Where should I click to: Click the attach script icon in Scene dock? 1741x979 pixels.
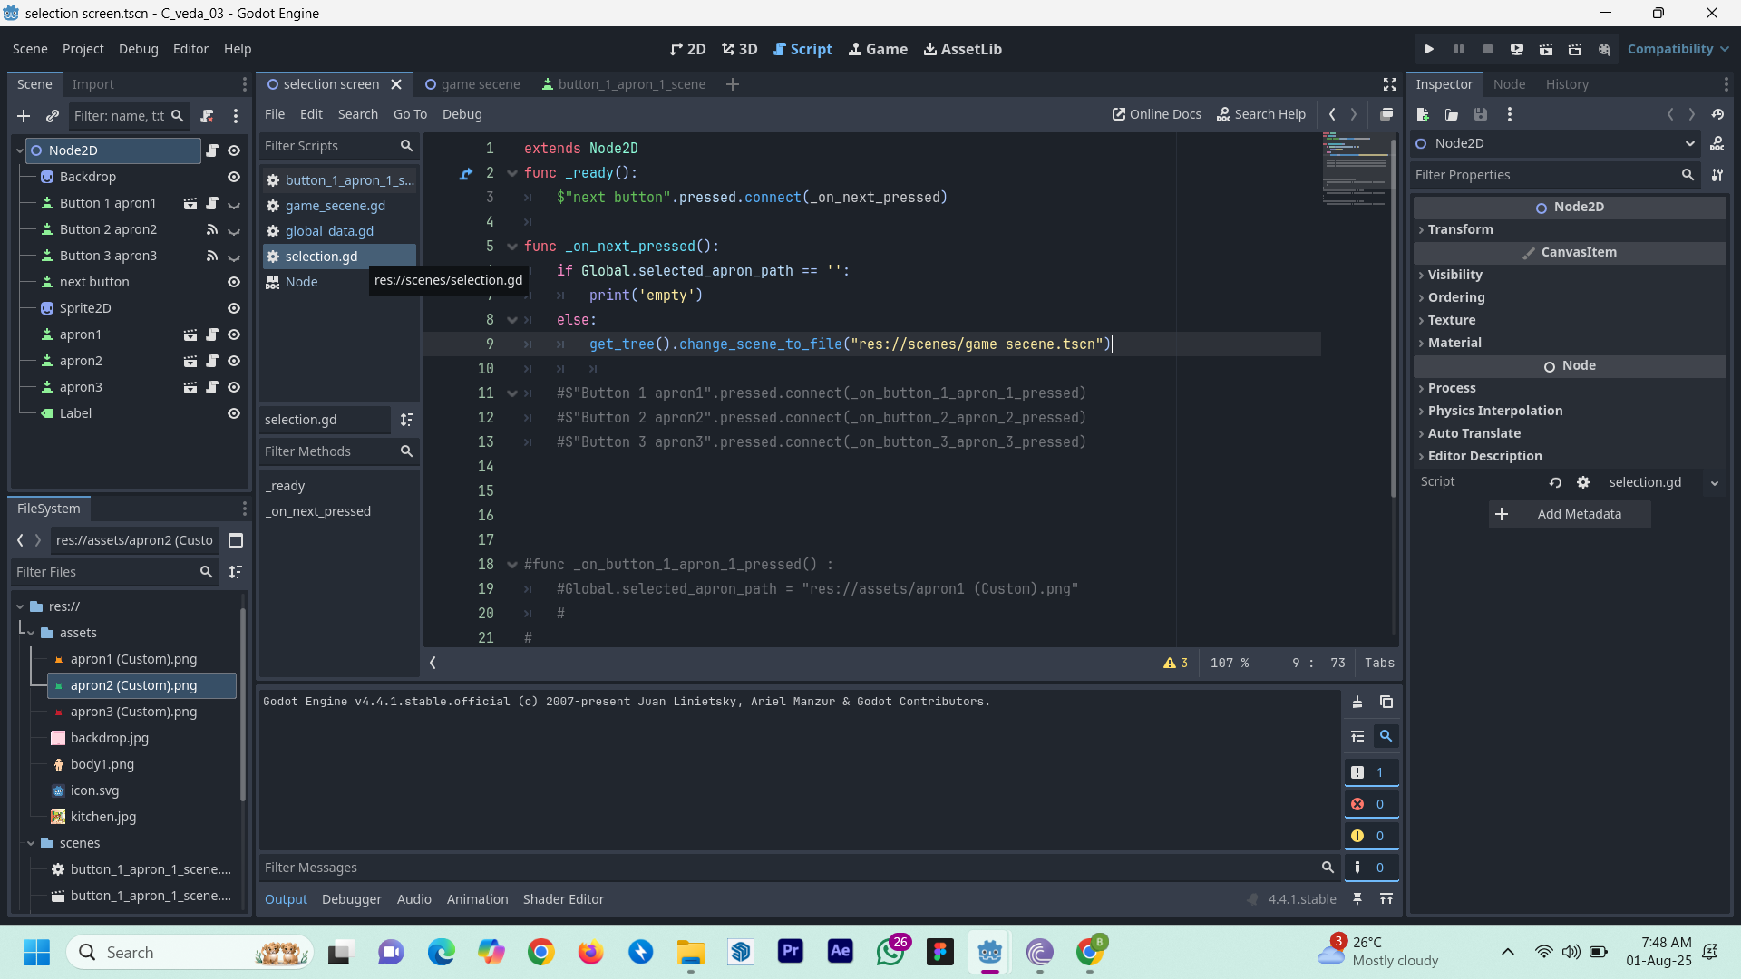(207, 116)
